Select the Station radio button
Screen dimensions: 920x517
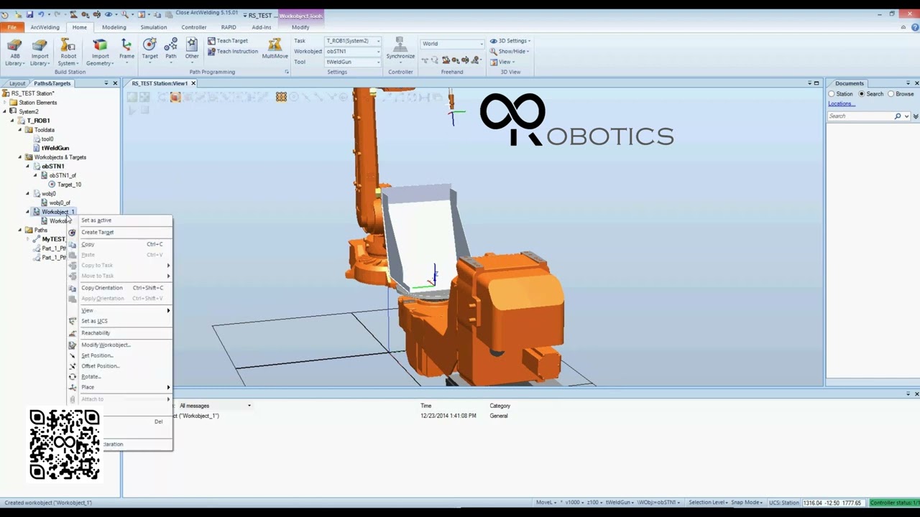[x=832, y=94]
